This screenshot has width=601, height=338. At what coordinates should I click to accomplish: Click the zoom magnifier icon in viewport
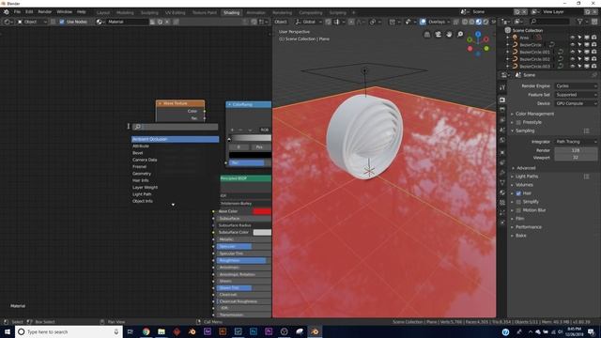460,35
